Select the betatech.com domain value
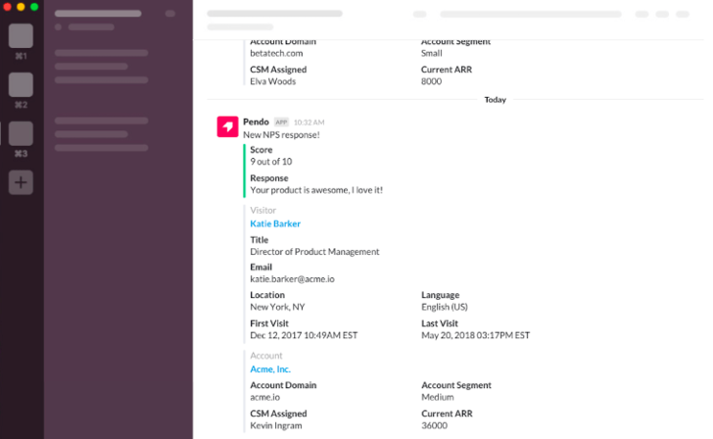Screen dimensions: 713x439 pyautogui.click(x=276, y=54)
